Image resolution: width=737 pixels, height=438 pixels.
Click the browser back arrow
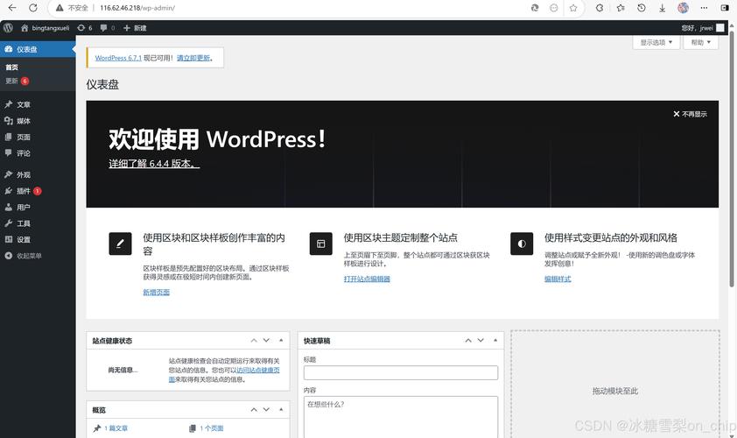click(x=12, y=8)
